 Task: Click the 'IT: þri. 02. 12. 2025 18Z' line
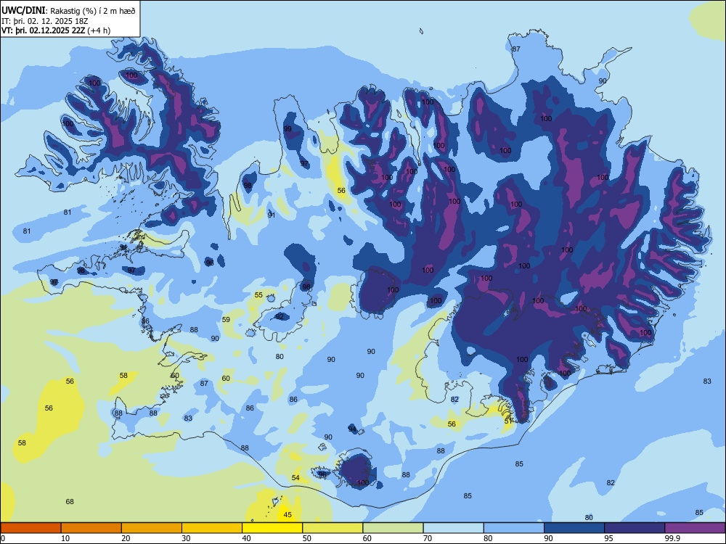click(44, 21)
